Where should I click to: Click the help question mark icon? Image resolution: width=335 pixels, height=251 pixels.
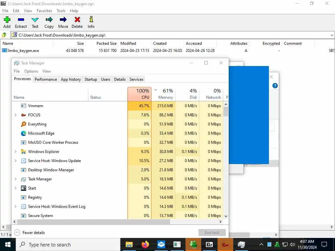pyautogui.click(x=275, y=86)
